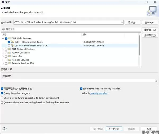This screenshot has width=159, height=134.
Task: Check the Remote Services SDK checkbox
Action: click(x=6, y=63)
